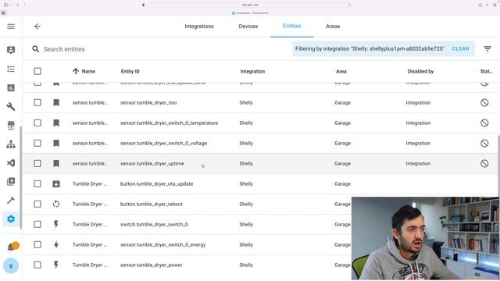Open the notifications bell
The image size is (500, 281).
point(12,247)
